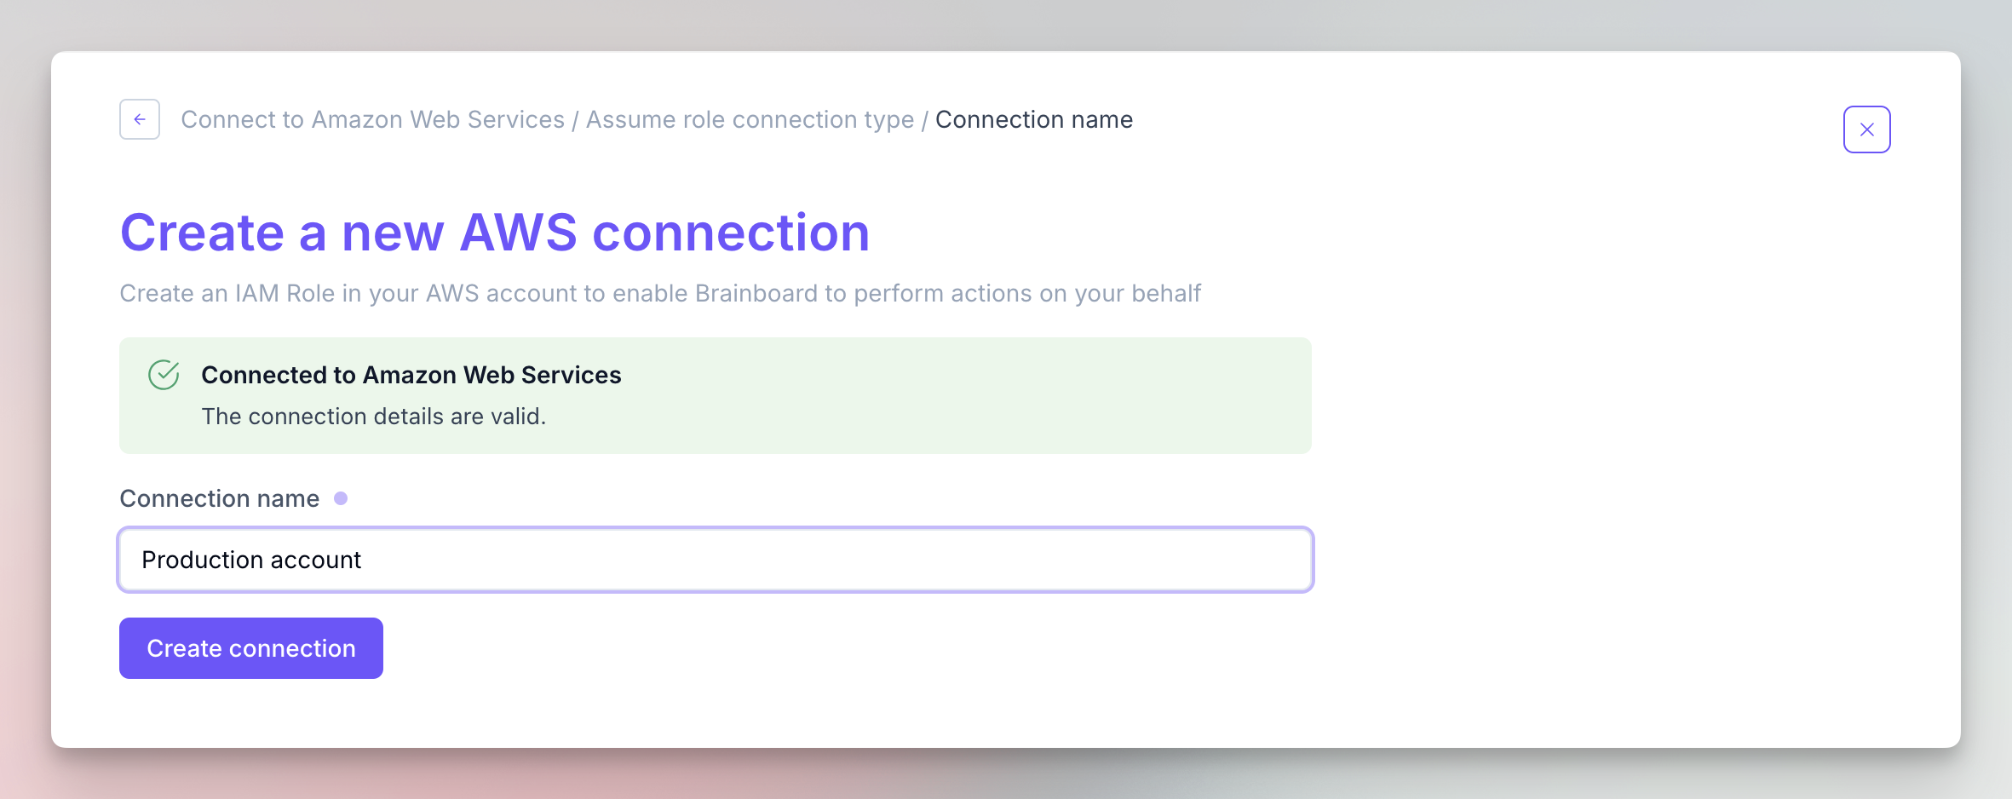
Task: Close the AWS connection dialog
Action: pyautogui.click(x=1866, y=129)
